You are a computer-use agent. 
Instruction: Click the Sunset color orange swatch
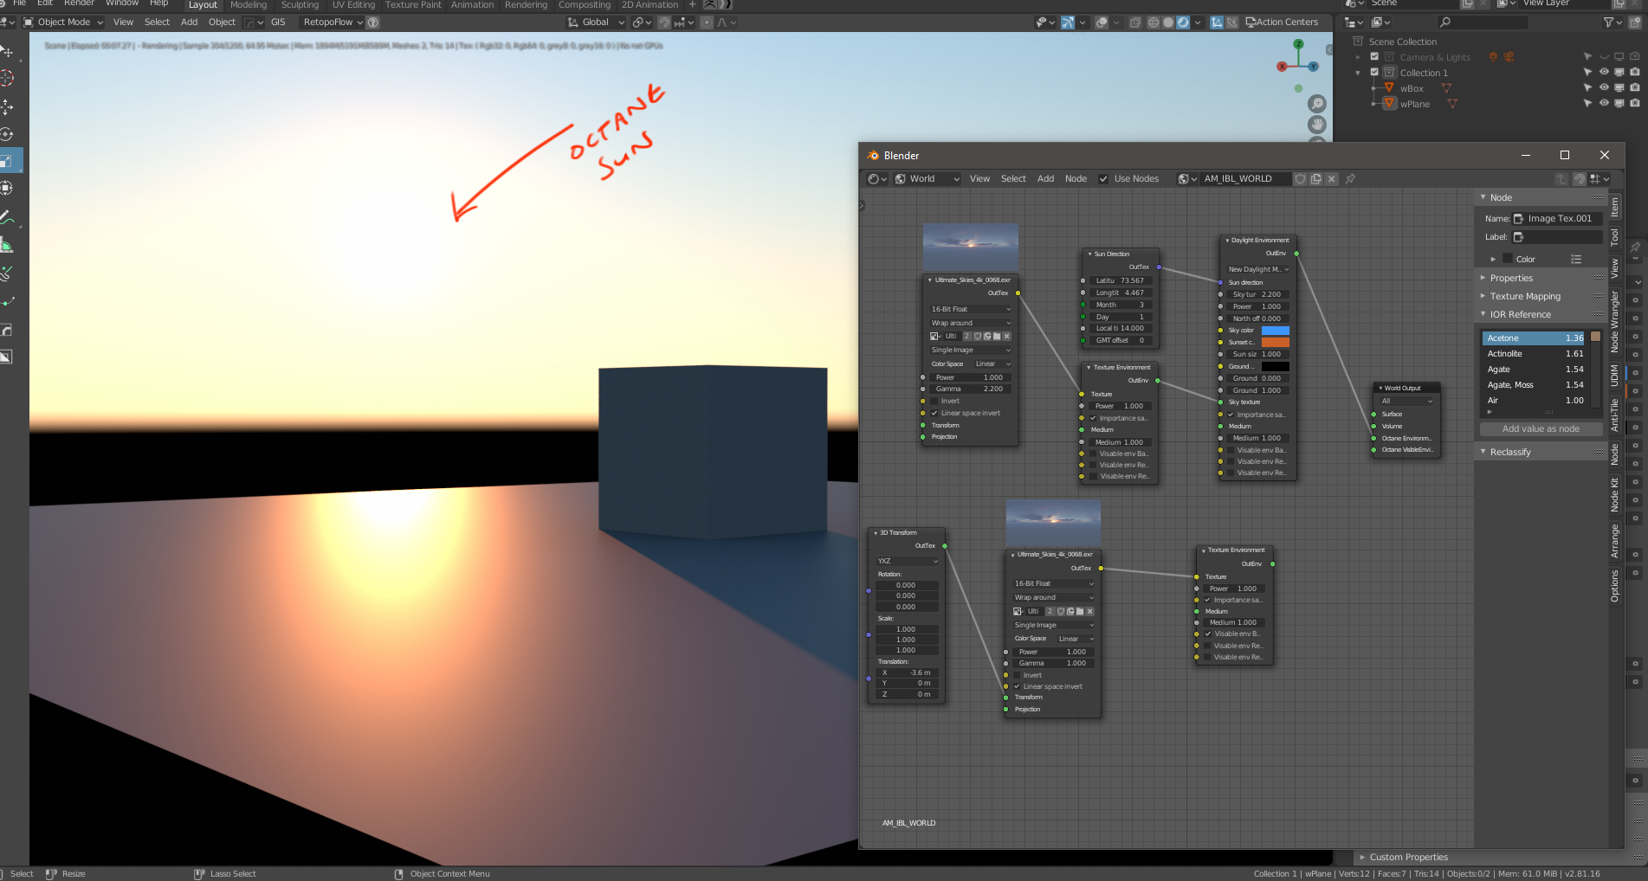1275,343
